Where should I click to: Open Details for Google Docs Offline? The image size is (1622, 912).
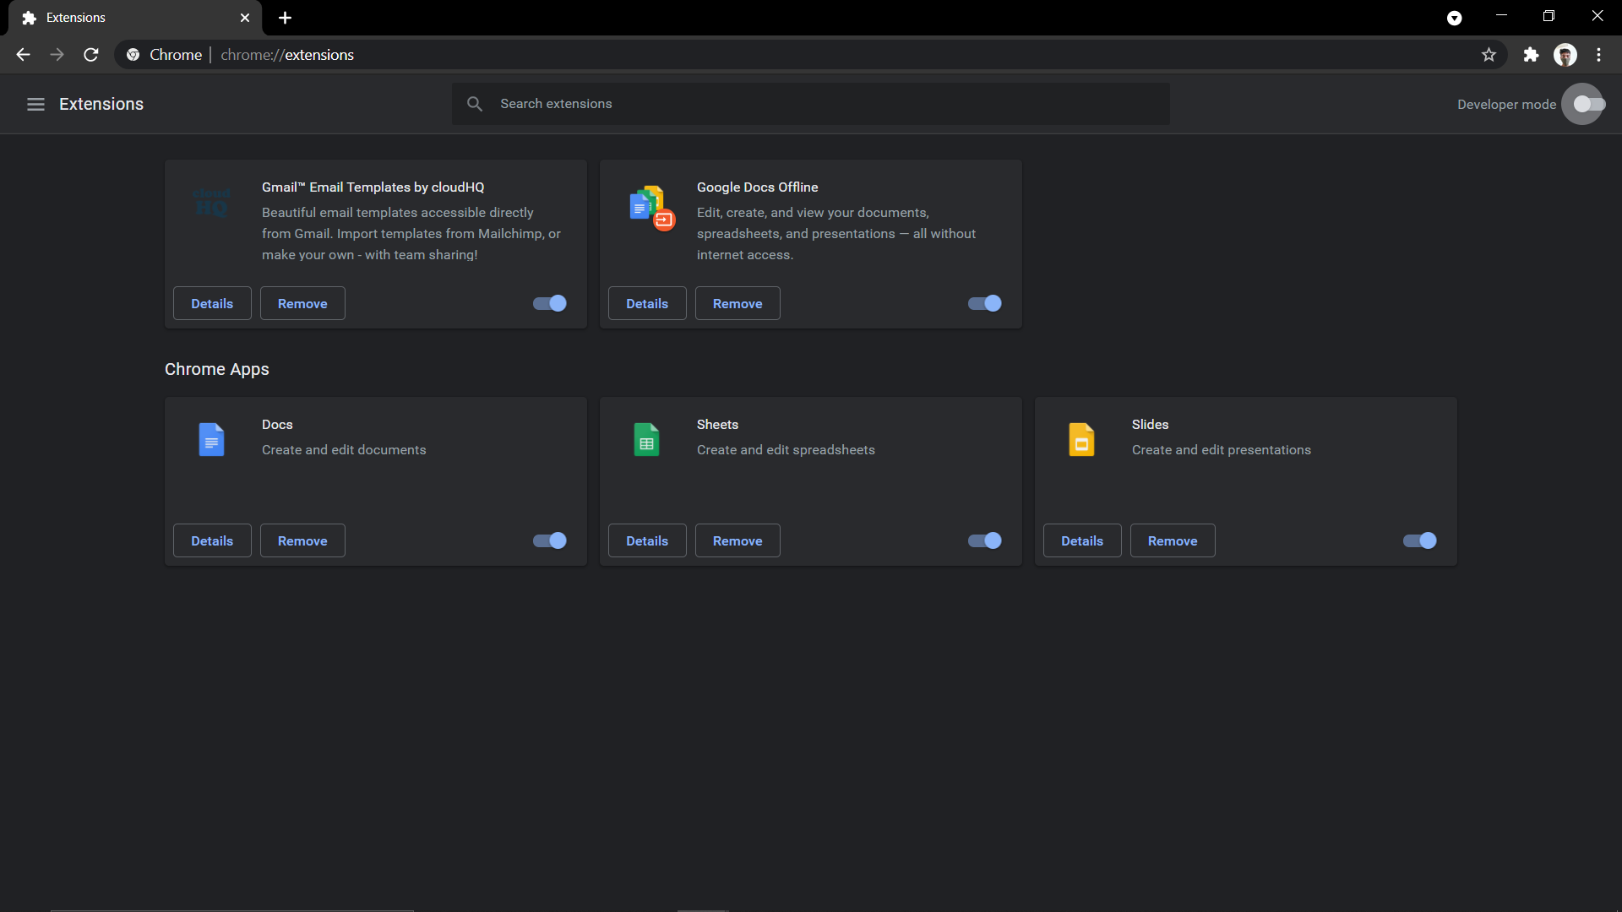[x=647, y=303]
